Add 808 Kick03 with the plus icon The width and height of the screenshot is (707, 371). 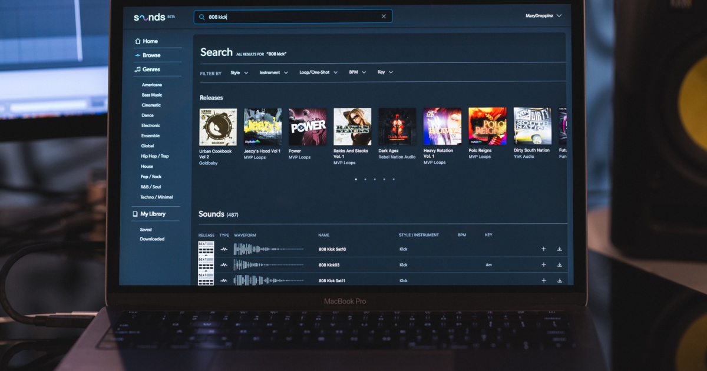pyautogui.click(x=543, y=265)
